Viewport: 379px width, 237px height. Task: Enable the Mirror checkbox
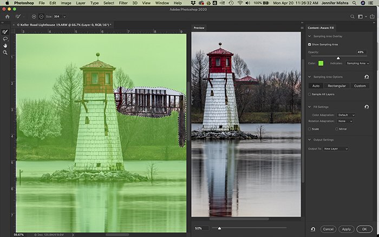336,129
